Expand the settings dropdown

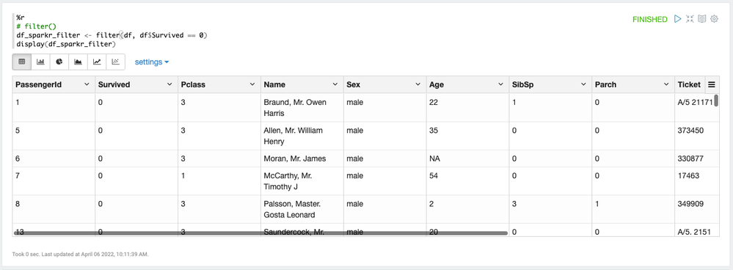[152, 62]
